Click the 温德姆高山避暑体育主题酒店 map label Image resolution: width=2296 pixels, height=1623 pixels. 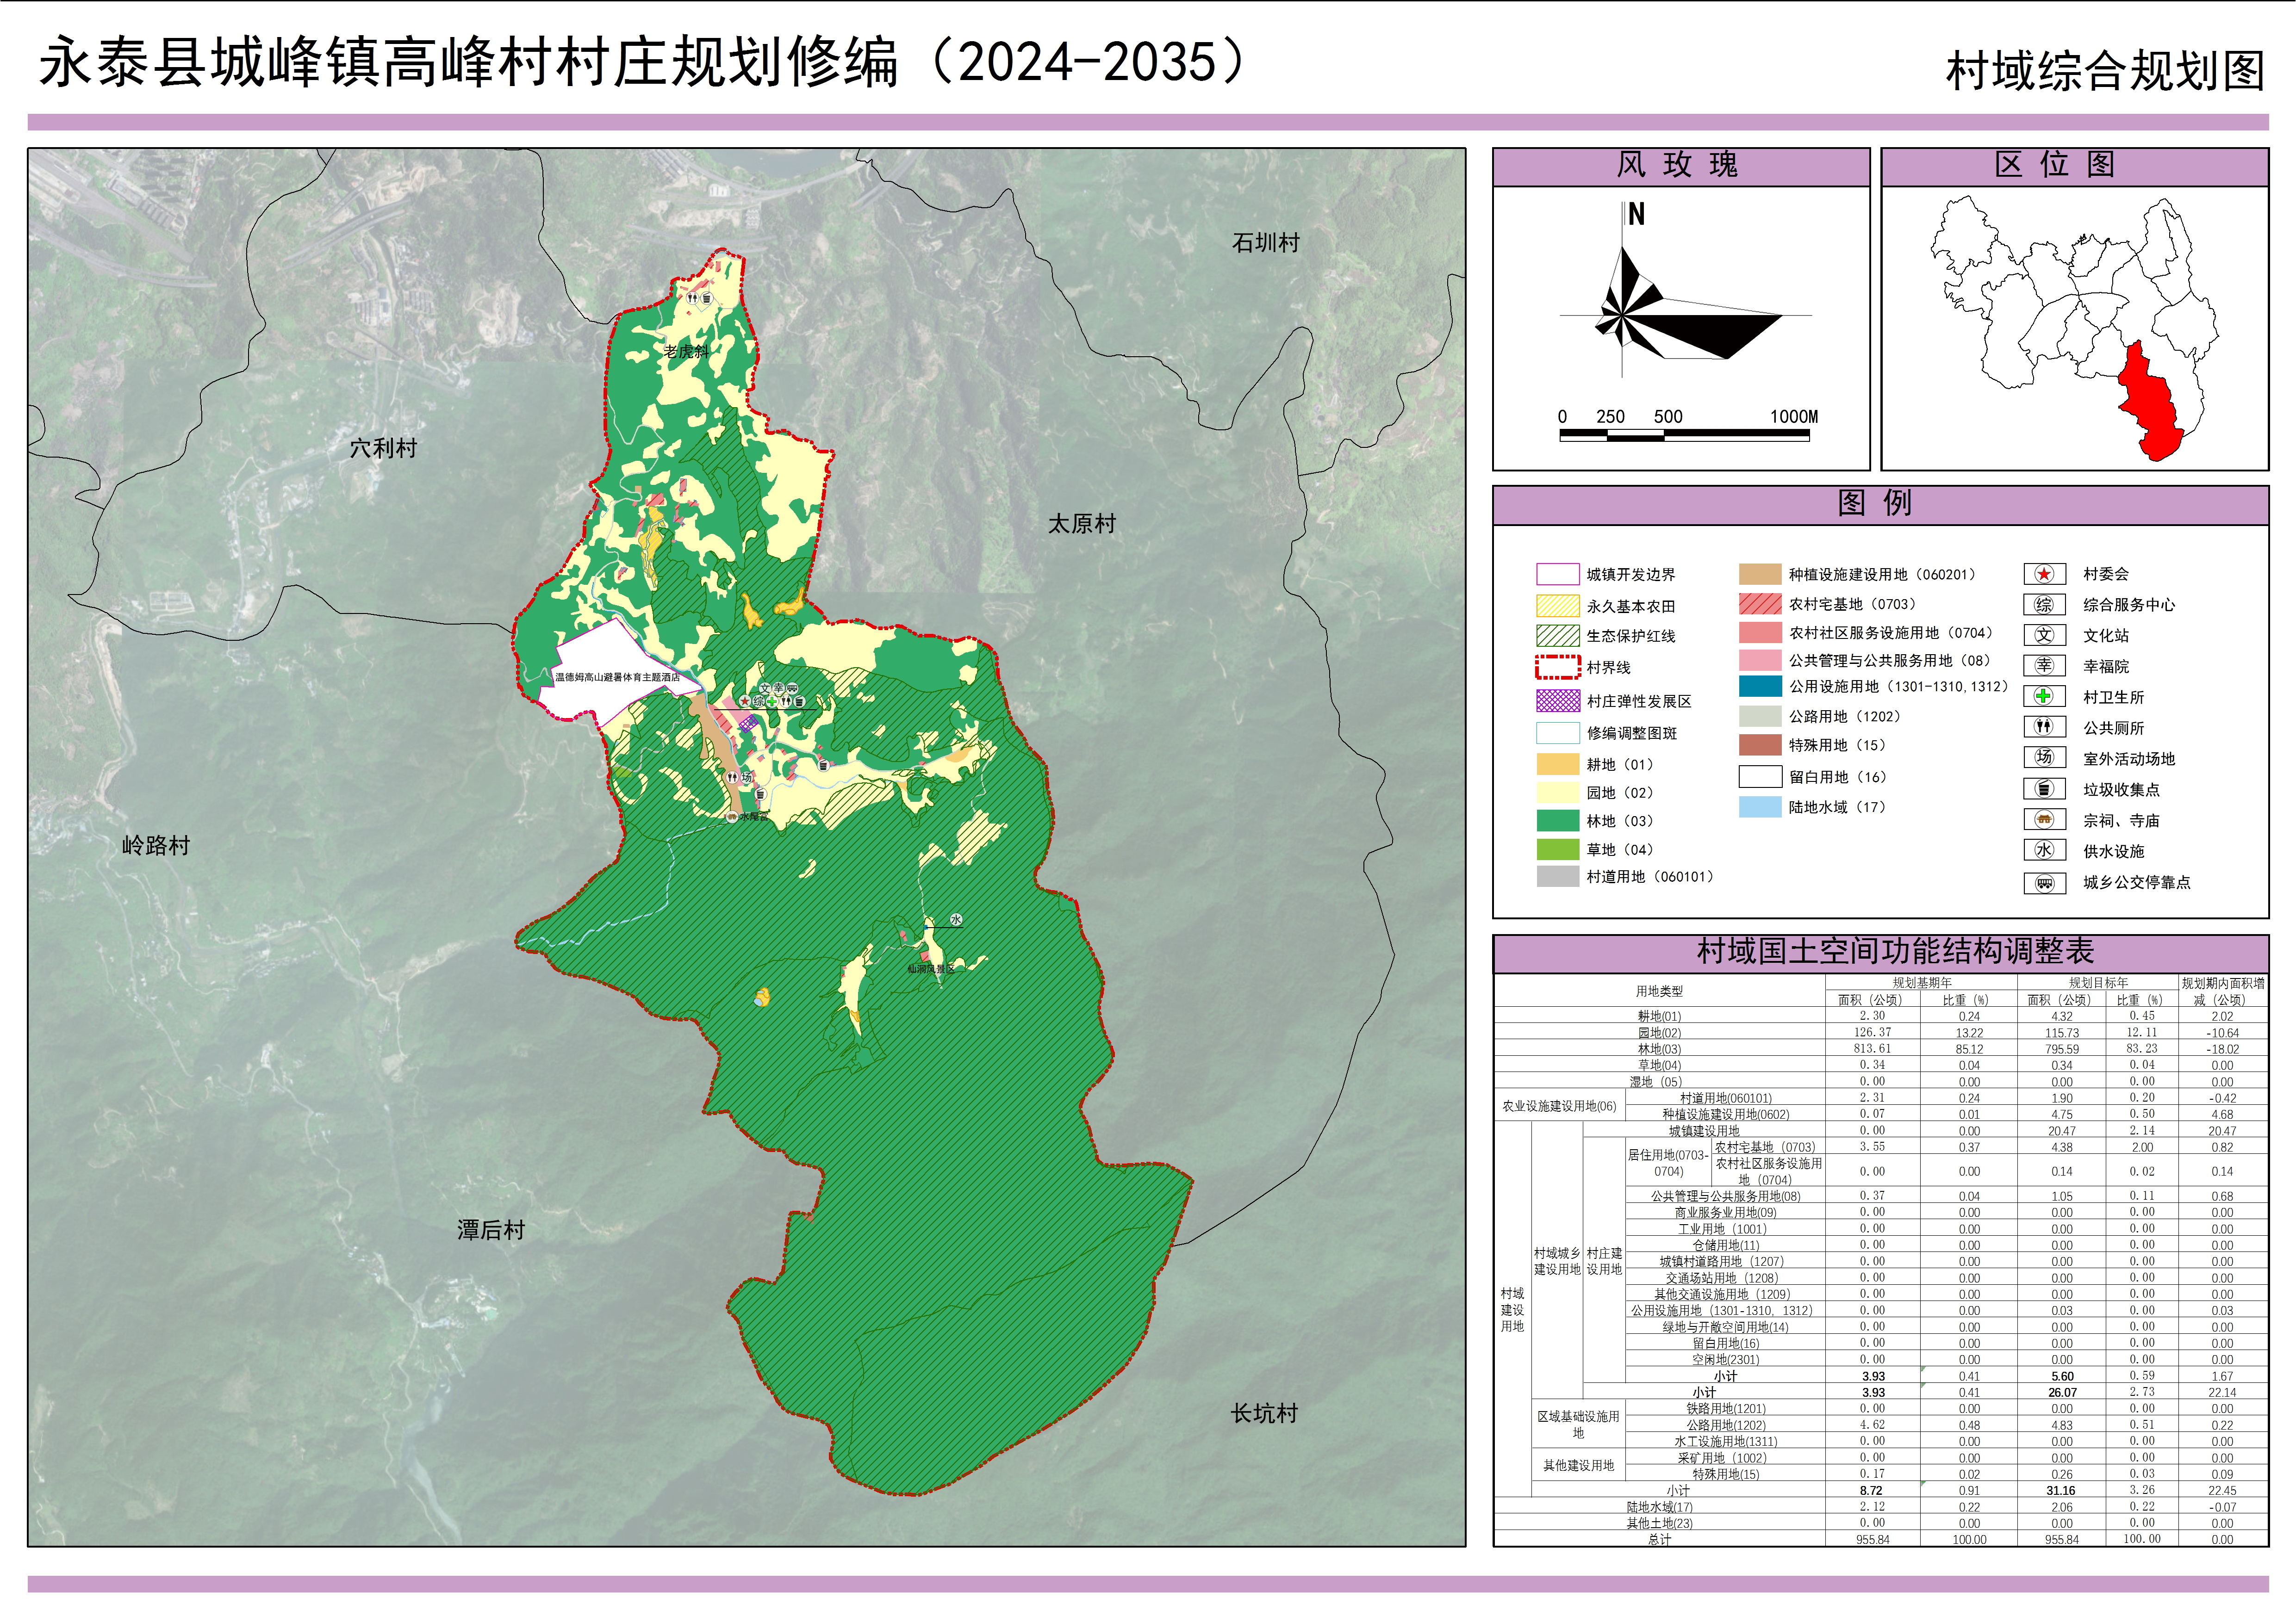pyautogui.click(x=617, y=678)
